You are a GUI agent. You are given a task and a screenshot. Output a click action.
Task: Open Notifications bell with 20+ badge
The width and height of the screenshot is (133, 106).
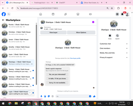(x=122, y=14)
